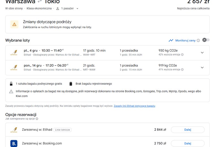Screen dimensions: 221x147
Task: Click the Etihad logo on the 14 gru flight
Action: pyautogui.click(x=14, y=68)
